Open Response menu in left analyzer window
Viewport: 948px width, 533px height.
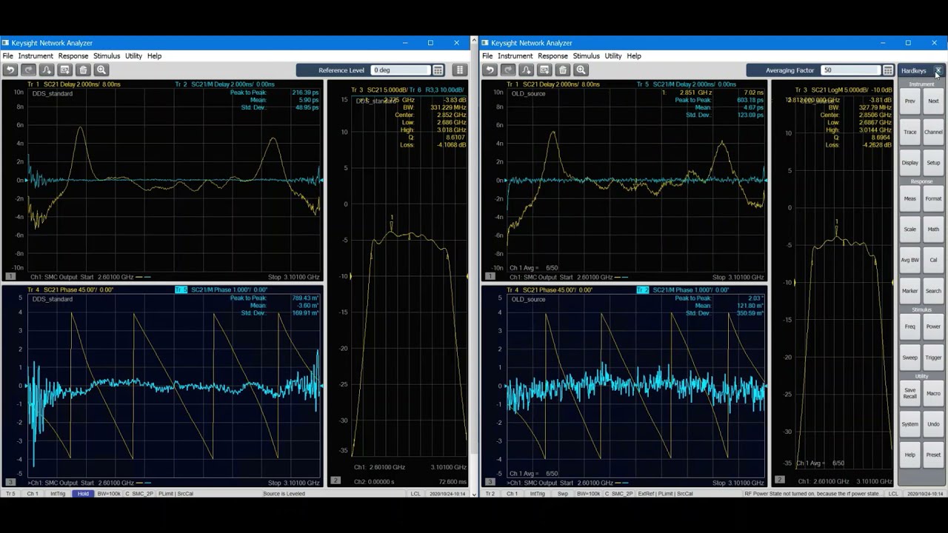point(73,56)
